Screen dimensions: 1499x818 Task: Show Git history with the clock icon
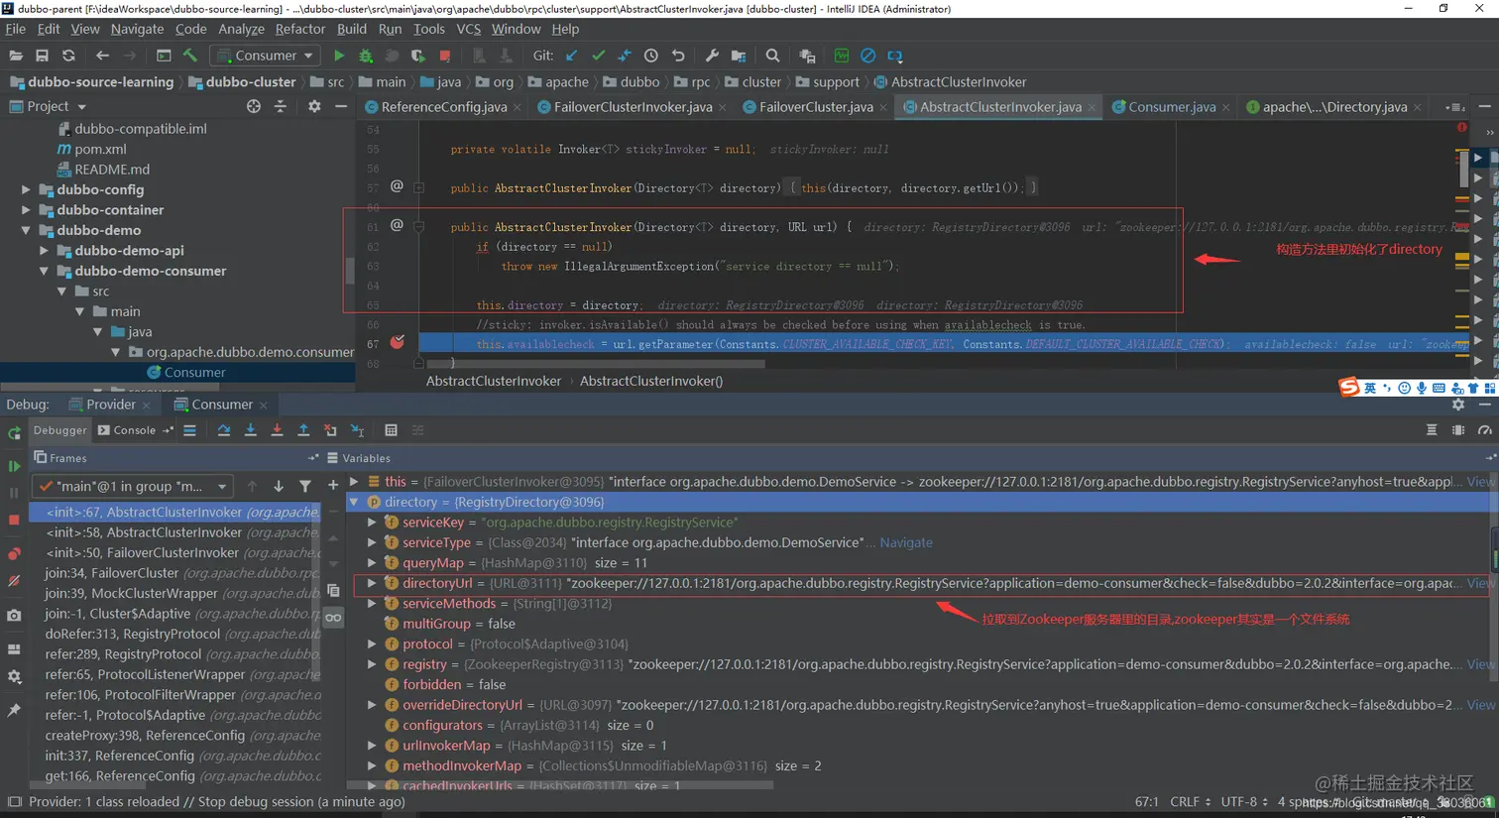click(x=651, y=57)
